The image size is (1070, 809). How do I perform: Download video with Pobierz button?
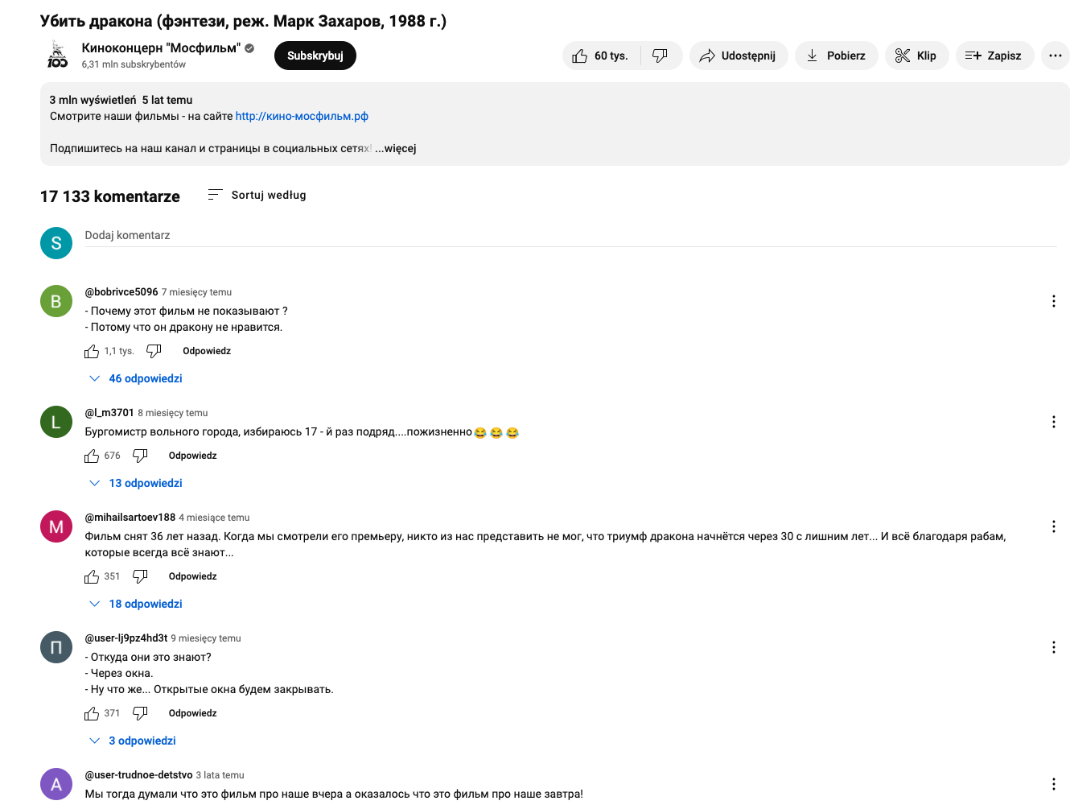836,56
